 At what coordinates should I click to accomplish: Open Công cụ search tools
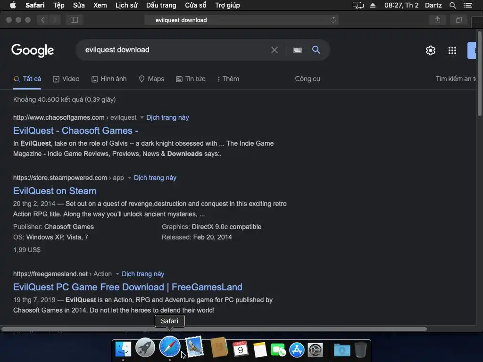point(308,79)
